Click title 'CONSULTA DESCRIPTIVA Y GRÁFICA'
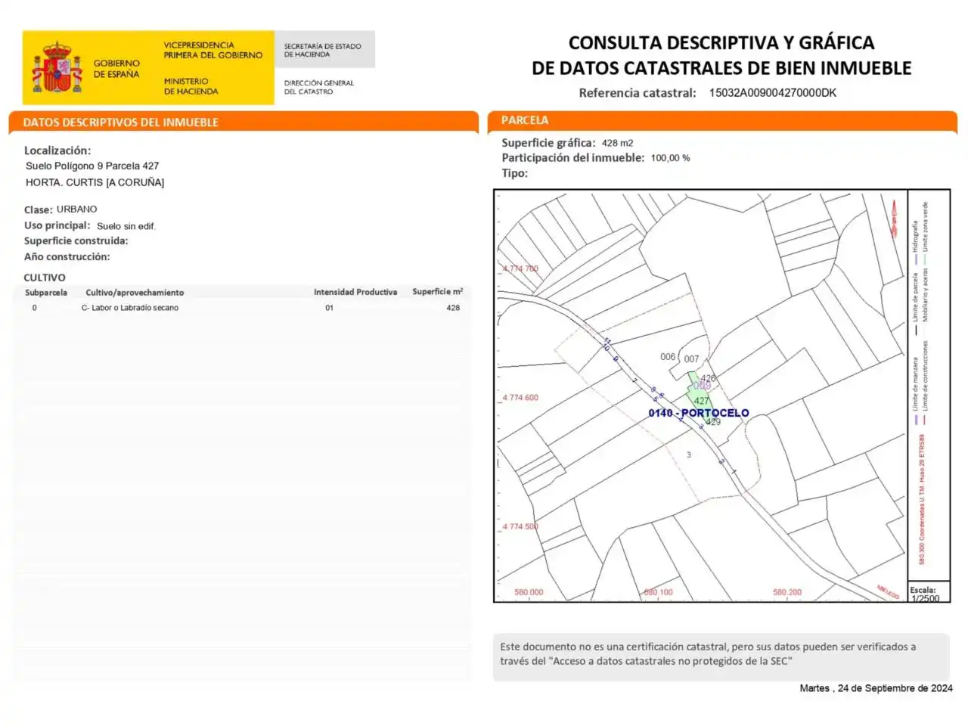Screen dimensions: 968x726 tap(721, 43)
